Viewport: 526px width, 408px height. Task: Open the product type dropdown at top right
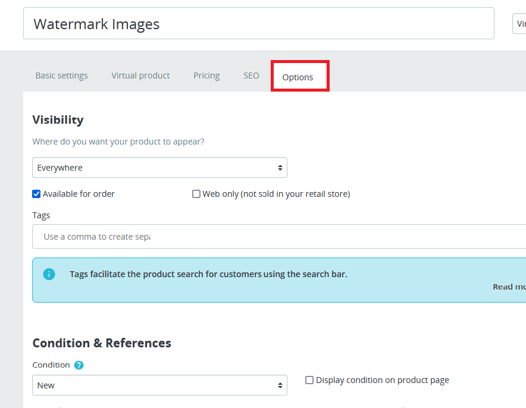click(519, 24)
